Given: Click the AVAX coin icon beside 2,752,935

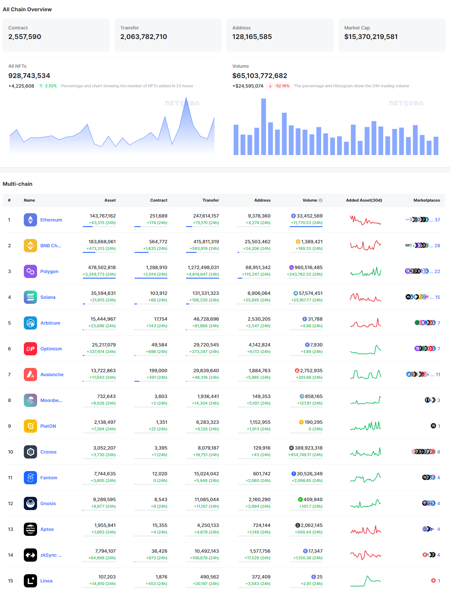Looking at the screenshot, I should tap(297, 371).
